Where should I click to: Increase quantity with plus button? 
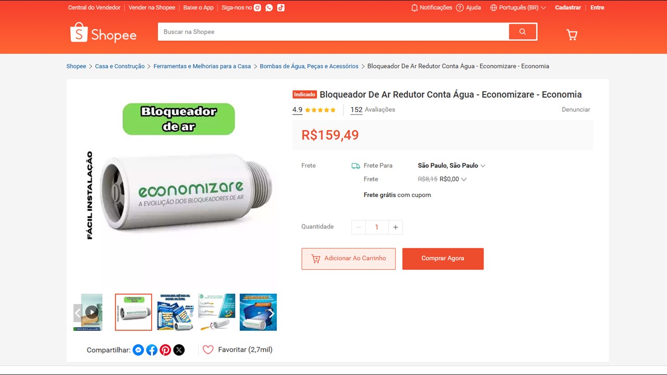[x=396, y=227]
